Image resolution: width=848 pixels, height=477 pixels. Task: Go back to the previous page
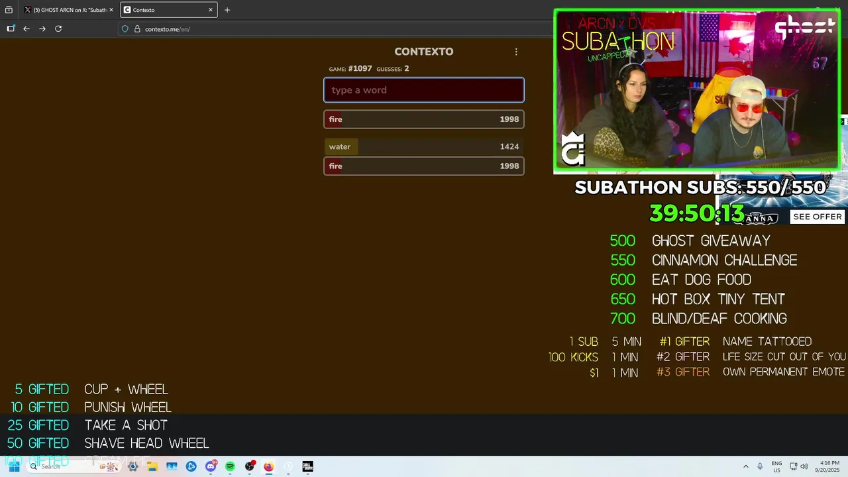tap(26, 28)
